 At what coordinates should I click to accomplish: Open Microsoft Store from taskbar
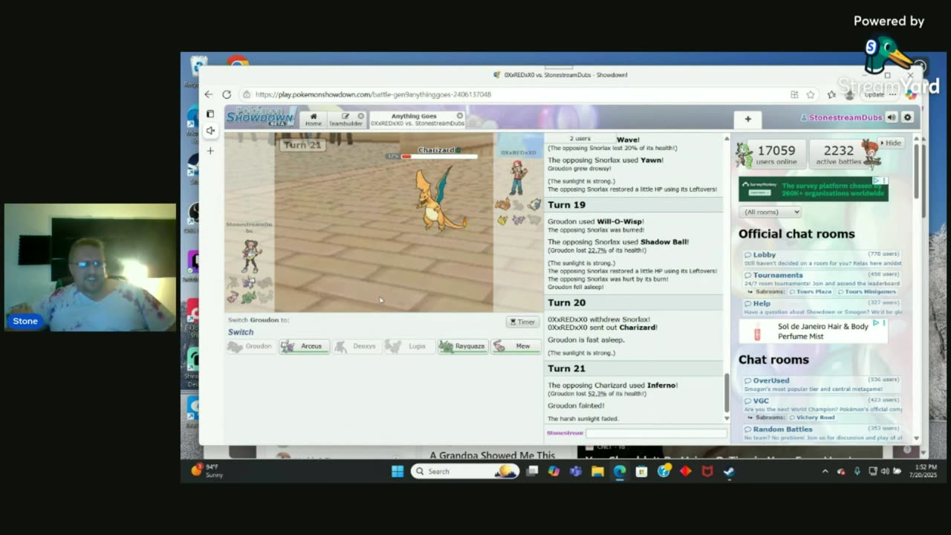641,471
